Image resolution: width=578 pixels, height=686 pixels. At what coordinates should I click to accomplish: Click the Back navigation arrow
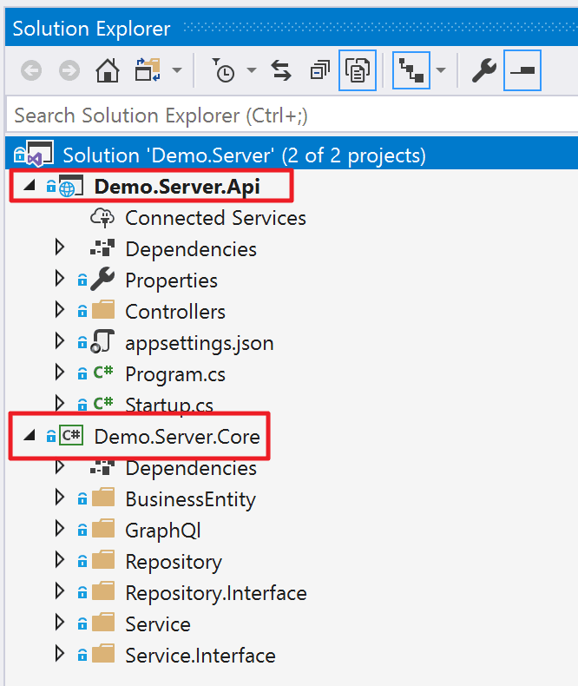click(x=31, y=70)
